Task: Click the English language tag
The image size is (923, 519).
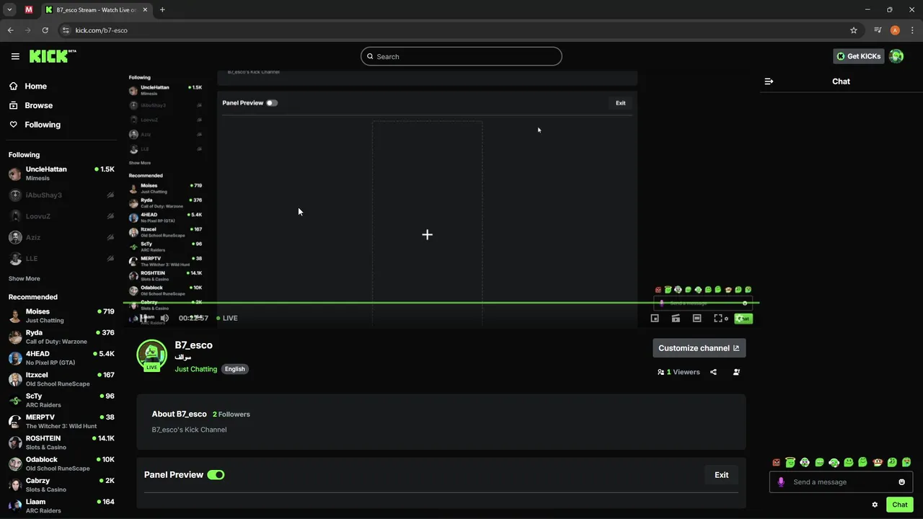Action: [234, 369]
